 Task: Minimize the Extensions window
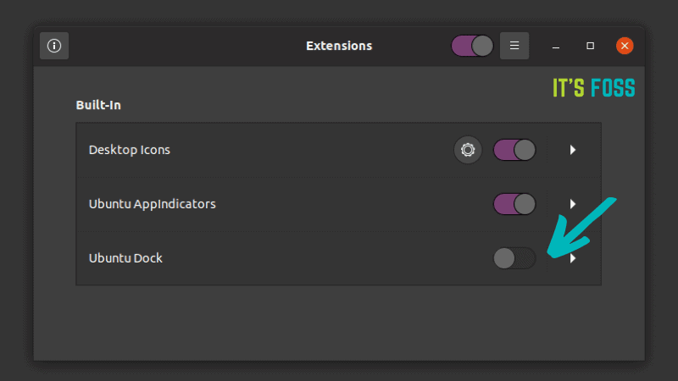click(556, 46)
